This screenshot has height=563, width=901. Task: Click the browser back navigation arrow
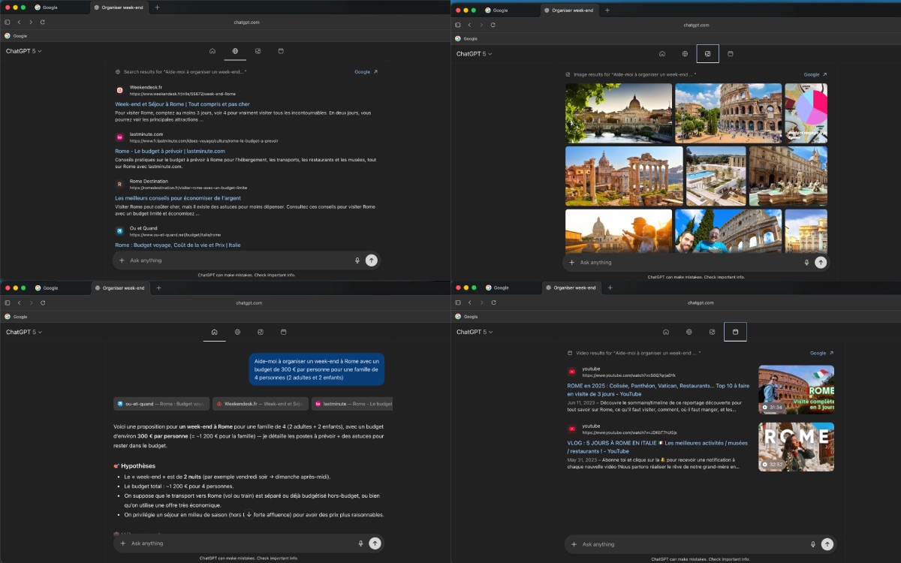(x=20, y=23)
